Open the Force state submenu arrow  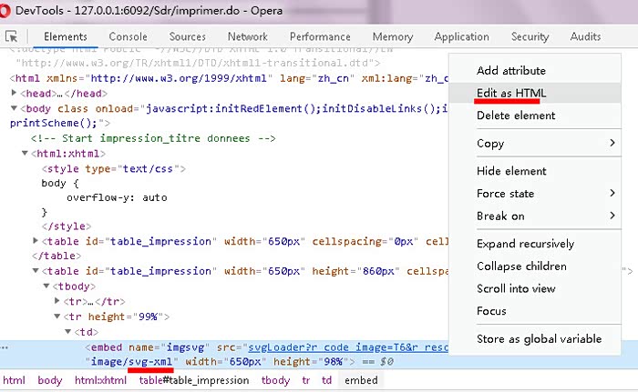612,194
